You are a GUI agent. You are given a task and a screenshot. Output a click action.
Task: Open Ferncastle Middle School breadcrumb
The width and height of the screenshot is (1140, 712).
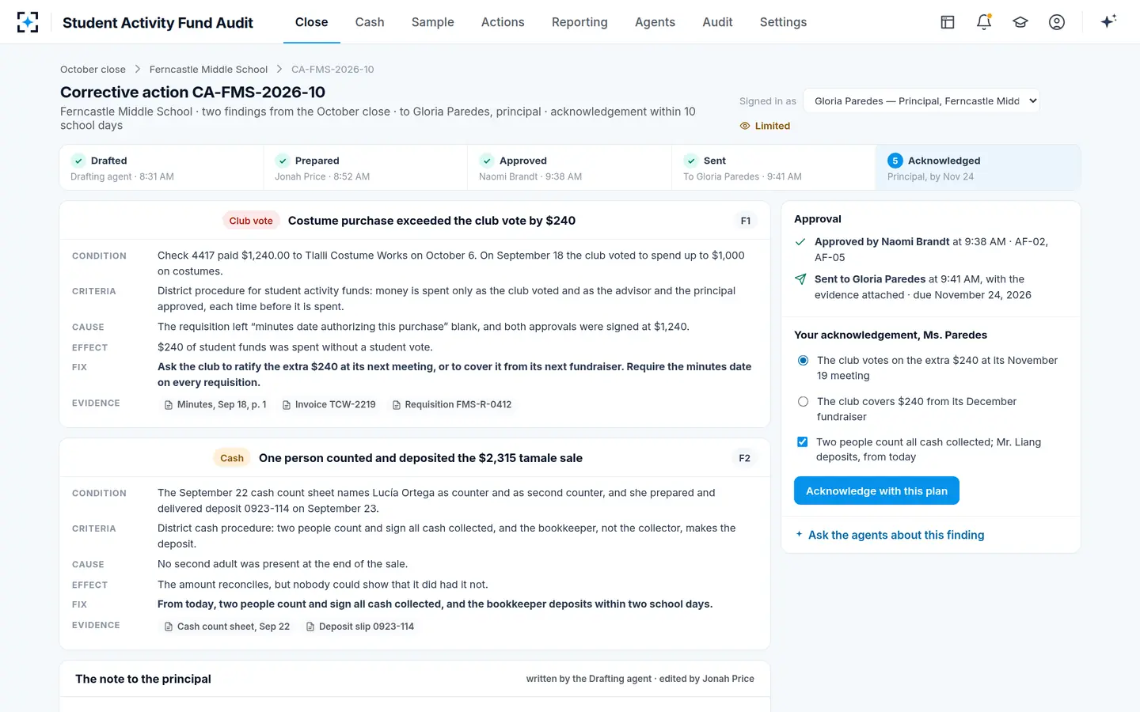[x=208, y=70]
